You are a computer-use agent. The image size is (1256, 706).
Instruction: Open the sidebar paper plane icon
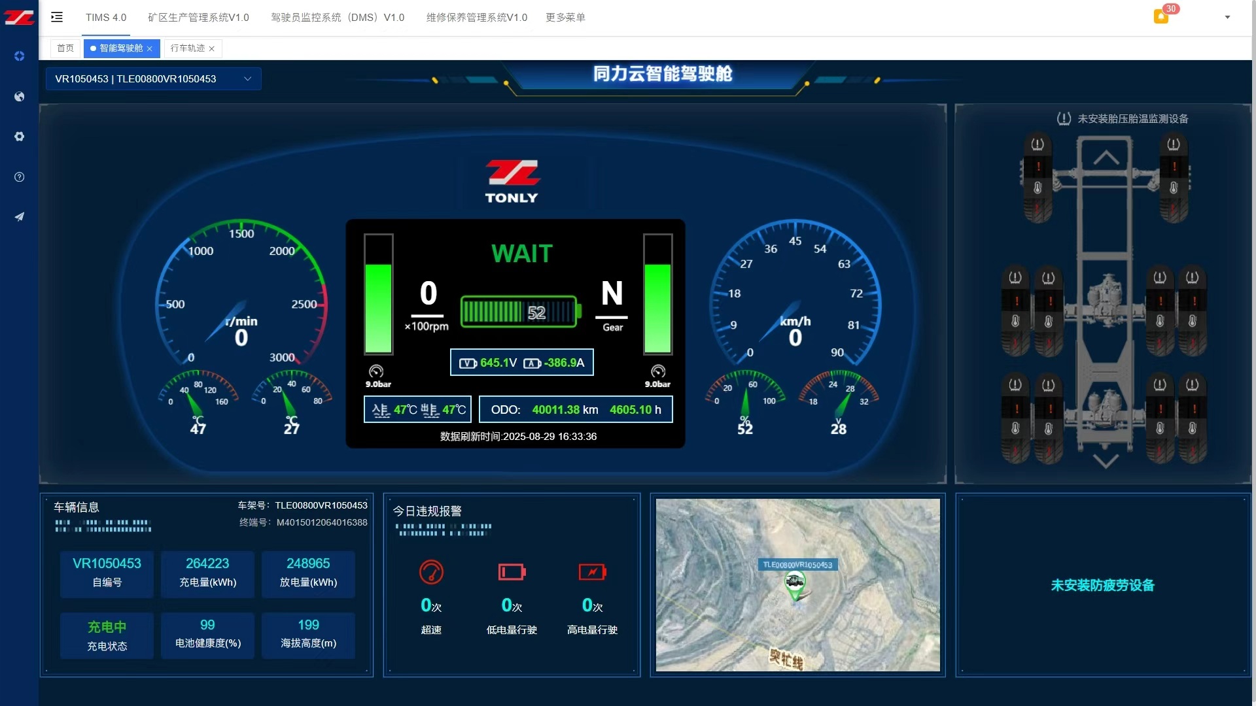19,217
